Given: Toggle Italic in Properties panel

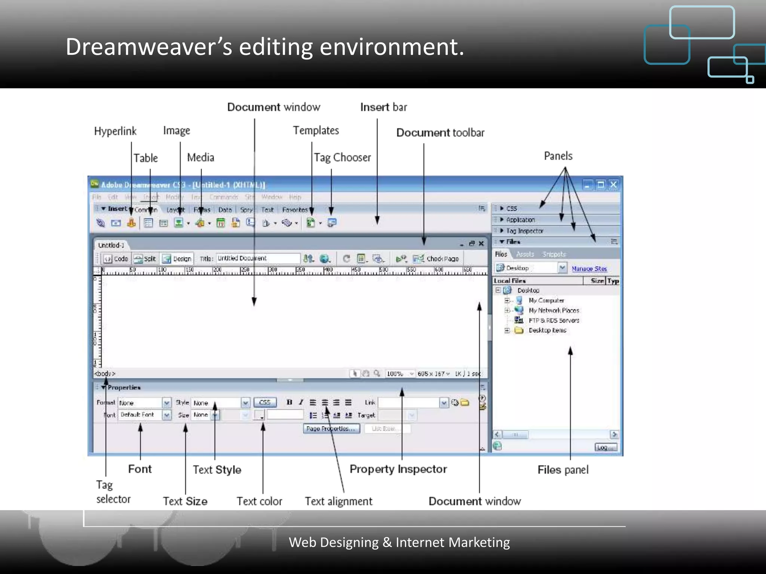Looking at the screenshot, I should coord(301,402).
